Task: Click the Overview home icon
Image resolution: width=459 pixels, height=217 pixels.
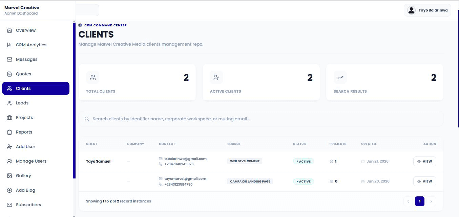Action: click(9, 30)
